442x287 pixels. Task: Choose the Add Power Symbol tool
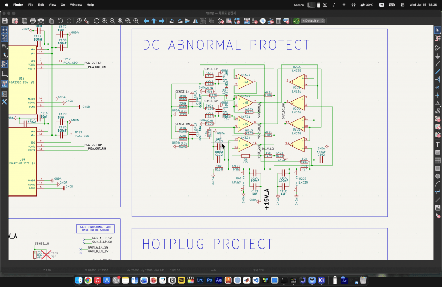click(438, 56)
